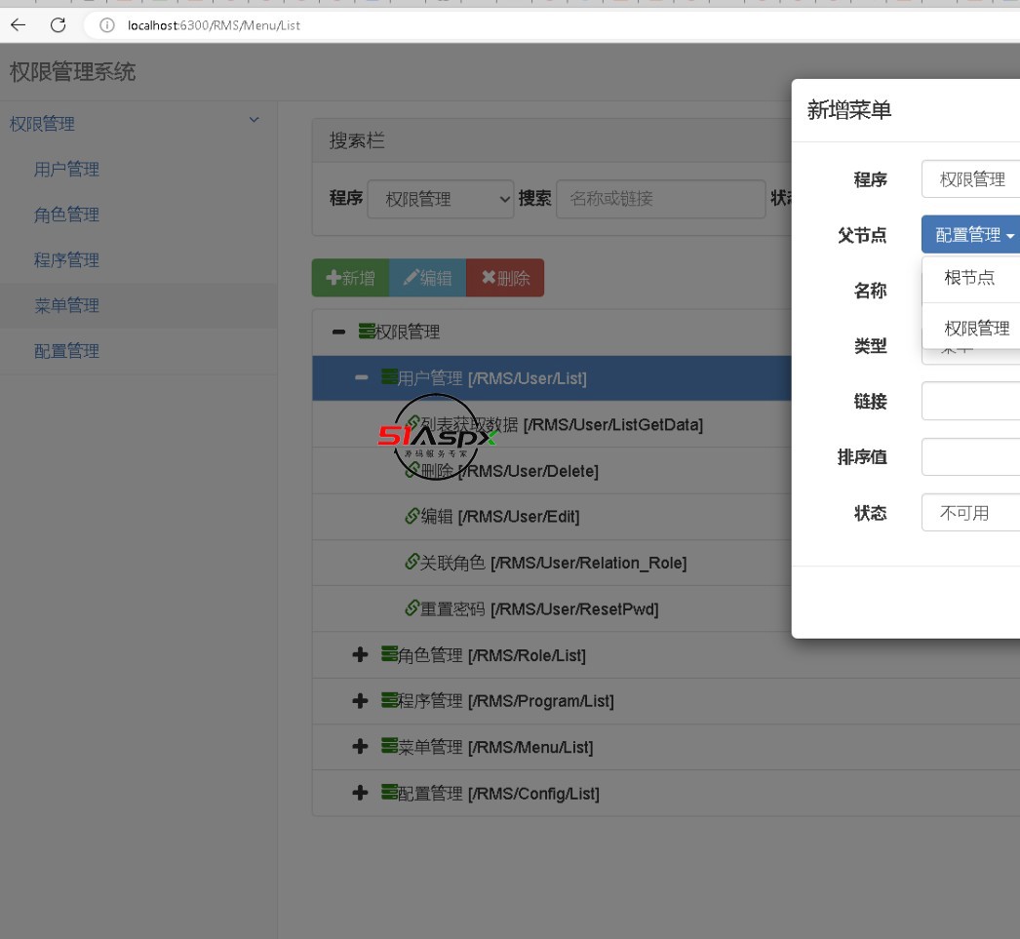Collapse the 权限管理 root tree node
Screen dimensions: 1020x939
click(338, 333)
